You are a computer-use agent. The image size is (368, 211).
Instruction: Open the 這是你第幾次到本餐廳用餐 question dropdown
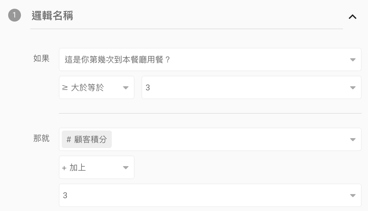pyautogui.click(x=204, y=60)
